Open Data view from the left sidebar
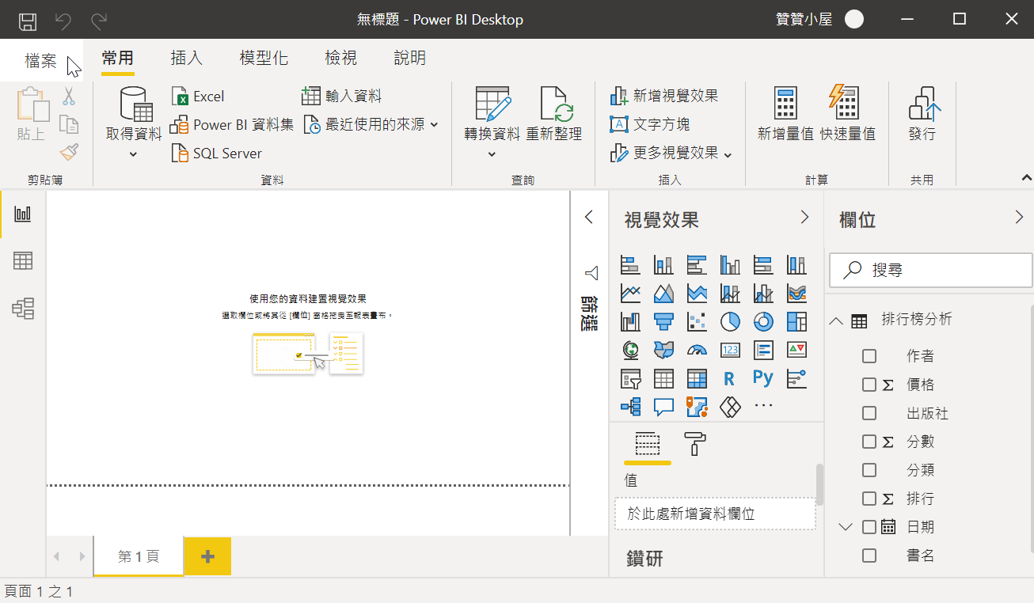 [x=23, y=261]
